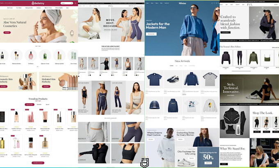Screen dimensions: 279x168
Task: Click the search box in the Belletny header
Action: (67, 3)
